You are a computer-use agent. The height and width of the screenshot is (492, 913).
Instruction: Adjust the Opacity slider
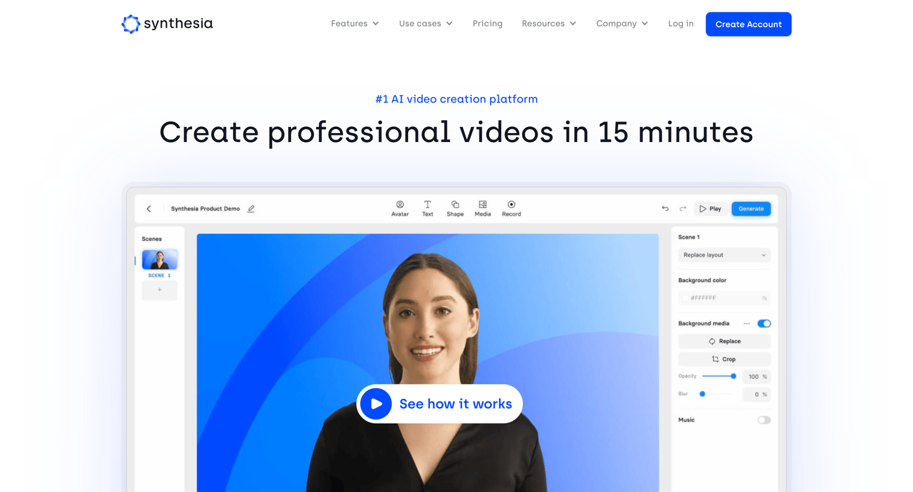pos(719,376)
